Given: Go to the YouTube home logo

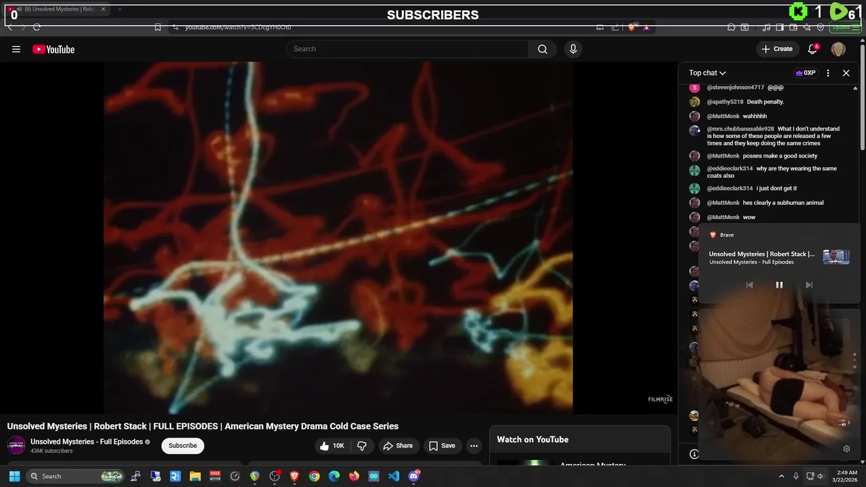Looking at the screenshot, I should [x=53, y=49].
